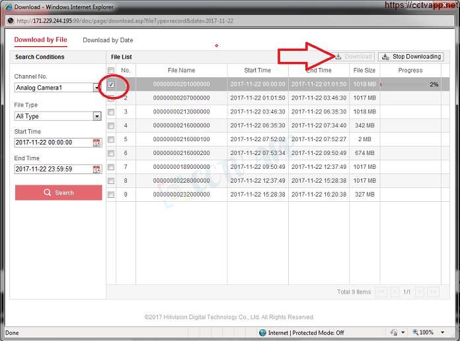Go to next page of file list

pyautogui.click(x=420, y=292)
